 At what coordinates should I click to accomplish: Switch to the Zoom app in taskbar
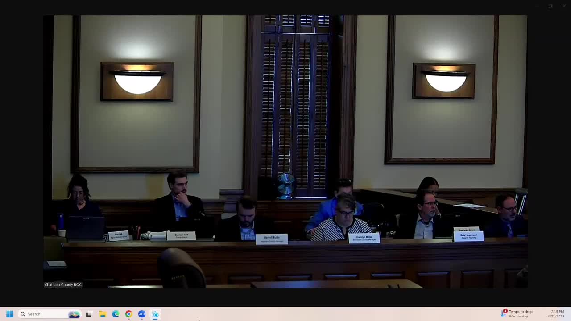[142, 314]
